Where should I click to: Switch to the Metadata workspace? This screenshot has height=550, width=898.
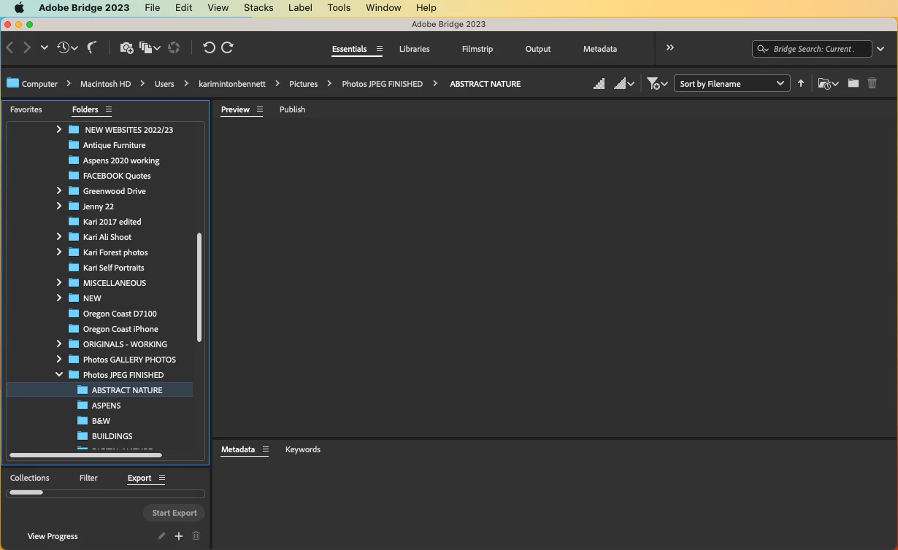pos(600,49)
